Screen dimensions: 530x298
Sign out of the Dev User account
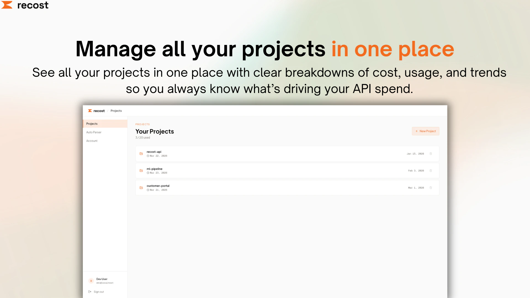pos(98,291)
